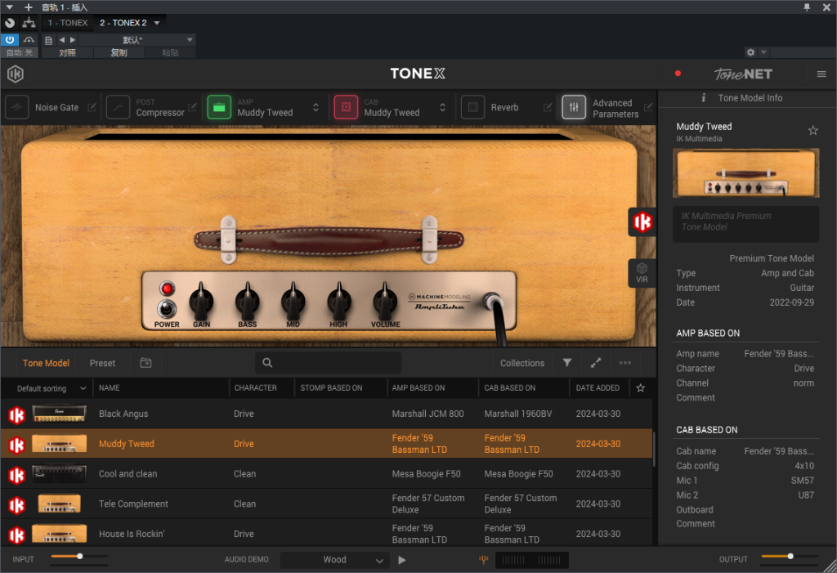Click the amp BASS knob
The height and width of the screenshot is (573, 837).
(247, 302)
